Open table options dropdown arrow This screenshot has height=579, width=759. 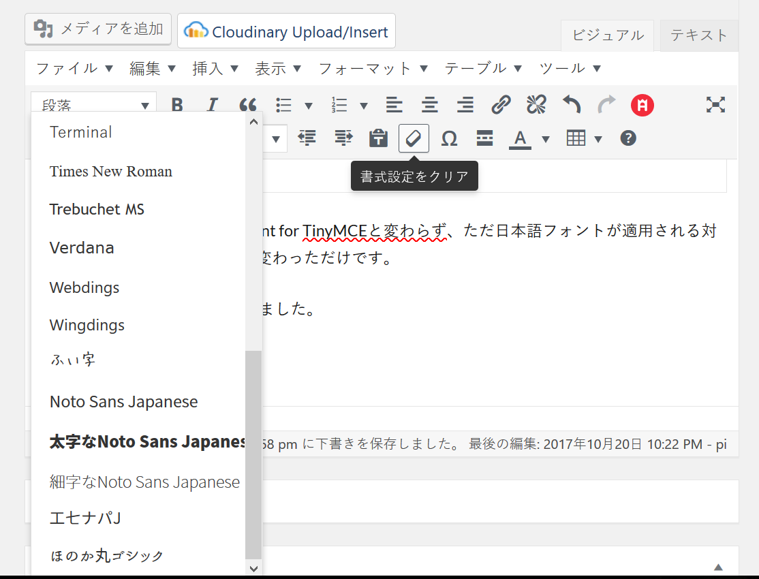click(598, 140)
